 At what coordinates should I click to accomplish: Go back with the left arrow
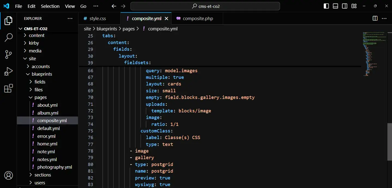coord(114,6)
